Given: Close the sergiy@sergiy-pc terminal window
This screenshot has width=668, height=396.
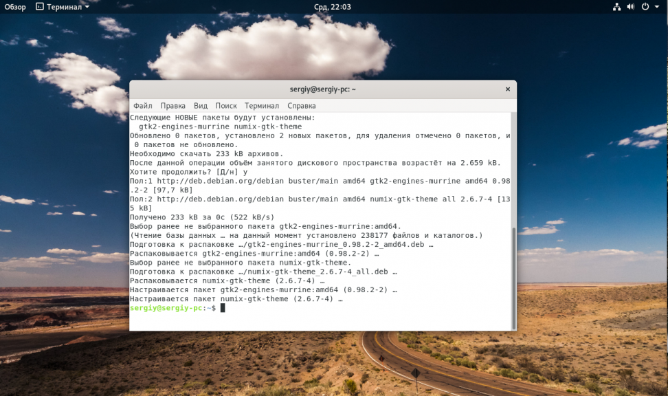Looking at the screenshot, I should (508, 89).
